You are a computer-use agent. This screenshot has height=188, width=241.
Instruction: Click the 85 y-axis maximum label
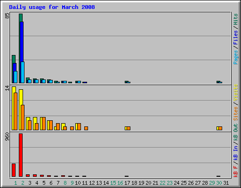coord(7,16)
